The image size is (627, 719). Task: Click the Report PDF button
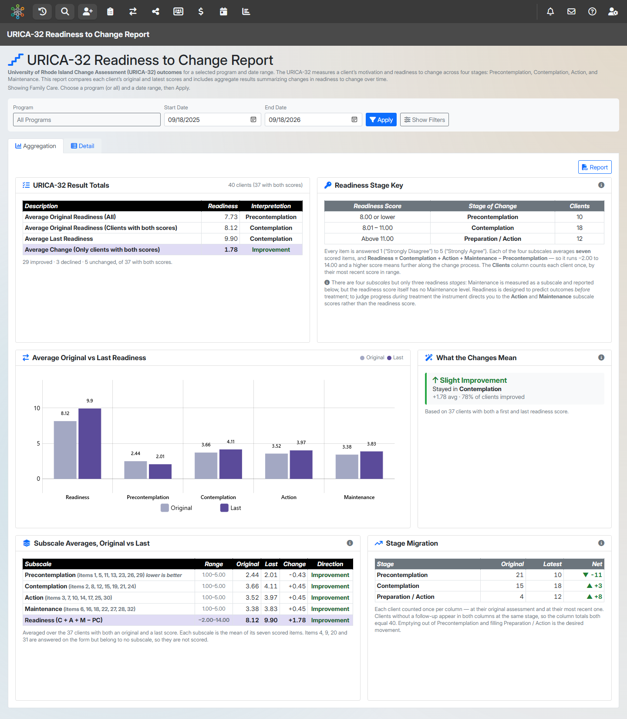click(595, 167)
